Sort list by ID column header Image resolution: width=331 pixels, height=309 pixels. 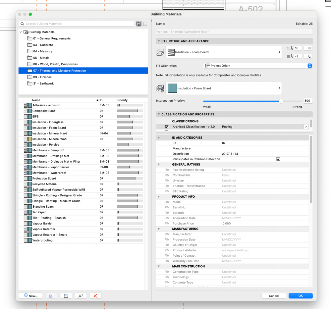tap(101, 100)
